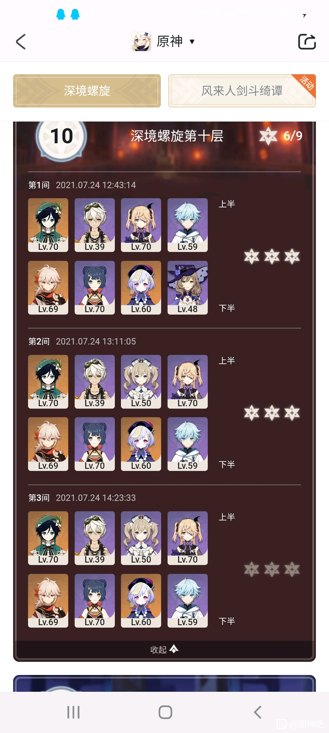Open Android recent apps button

(x=73, y=712)
